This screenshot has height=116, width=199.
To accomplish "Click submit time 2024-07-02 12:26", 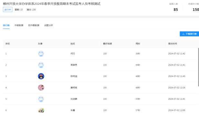I will (177, 88).
